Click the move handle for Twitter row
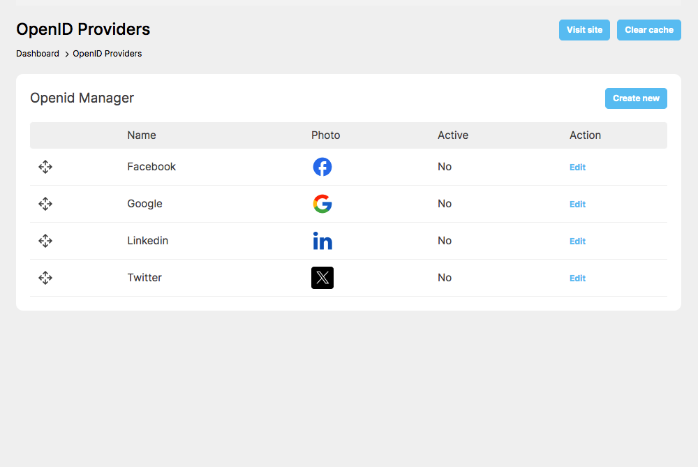This screenshot has height=467, width=698. (x=45, y=278)
